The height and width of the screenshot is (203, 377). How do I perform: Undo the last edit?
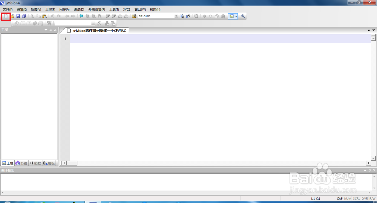point(53,16)
